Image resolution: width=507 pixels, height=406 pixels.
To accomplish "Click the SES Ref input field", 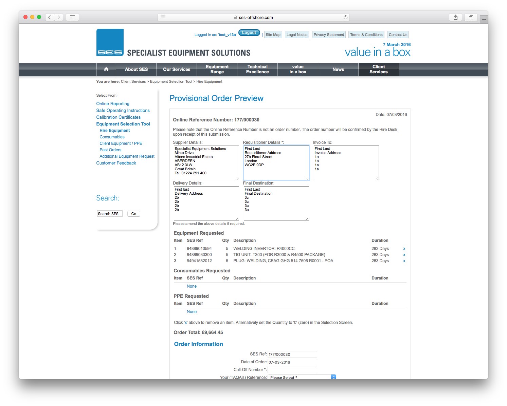I will [292, 354].
